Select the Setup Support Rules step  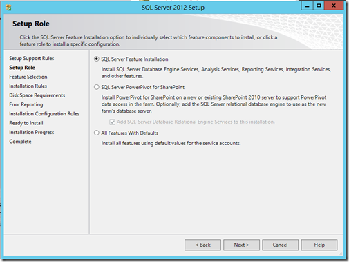pos(32,58)
